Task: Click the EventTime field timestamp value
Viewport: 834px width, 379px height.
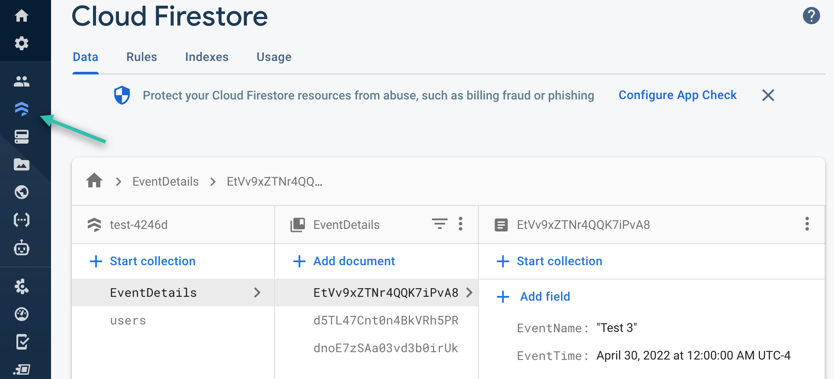Action: tap(693, 356)
